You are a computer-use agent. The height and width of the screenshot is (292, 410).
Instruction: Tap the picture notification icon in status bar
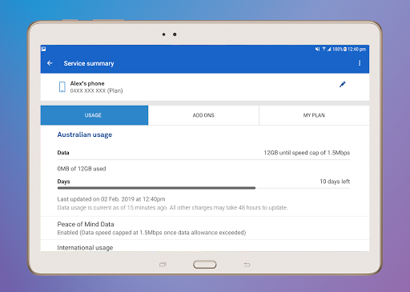pos(44,49)
